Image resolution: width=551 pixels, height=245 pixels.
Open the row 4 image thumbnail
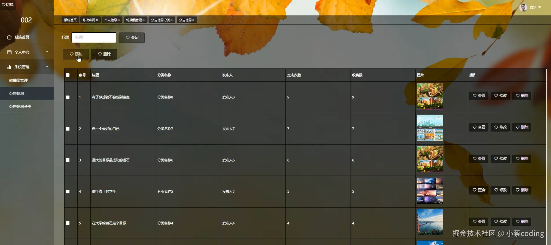click(430, 191)
